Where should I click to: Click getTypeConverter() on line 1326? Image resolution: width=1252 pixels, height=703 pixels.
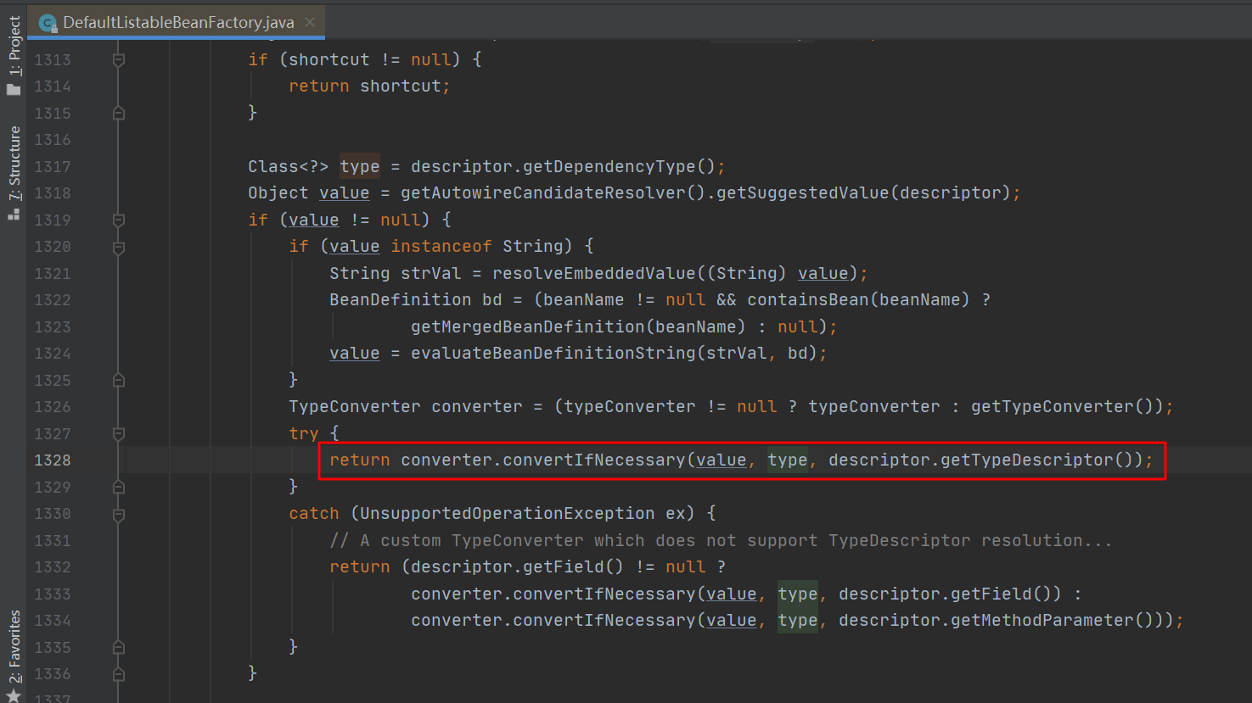click(1061, 406)
